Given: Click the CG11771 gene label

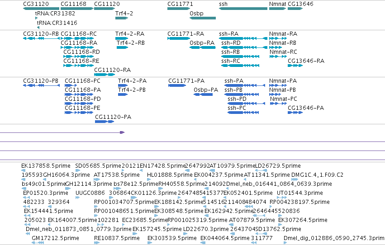Looking at the screenshot, I should click(x=180, y=4).
